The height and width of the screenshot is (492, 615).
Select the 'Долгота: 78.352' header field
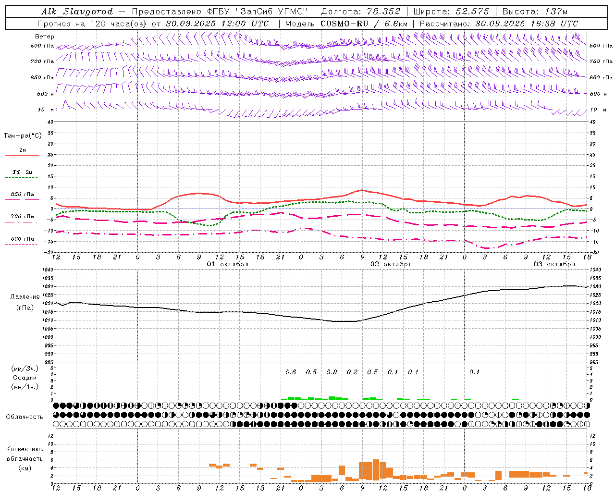pos(360,12)
